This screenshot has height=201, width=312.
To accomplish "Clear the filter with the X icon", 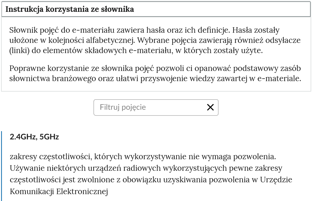I will tap(210, 107).
